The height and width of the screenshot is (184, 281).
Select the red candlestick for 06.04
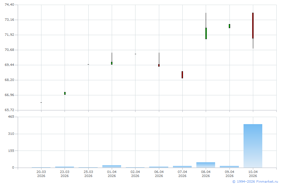[x=159, y=65]
